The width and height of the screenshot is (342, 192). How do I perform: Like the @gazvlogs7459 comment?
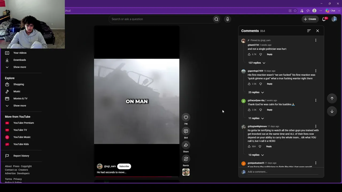click(x=249, y=84)
